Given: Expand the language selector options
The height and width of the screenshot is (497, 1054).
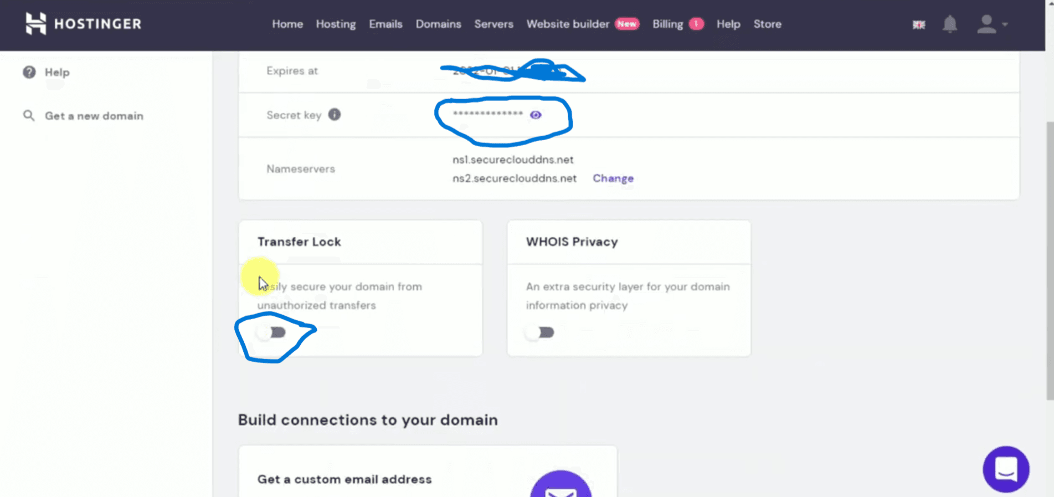Looking at the screenshot, I should tap(918, 24).
